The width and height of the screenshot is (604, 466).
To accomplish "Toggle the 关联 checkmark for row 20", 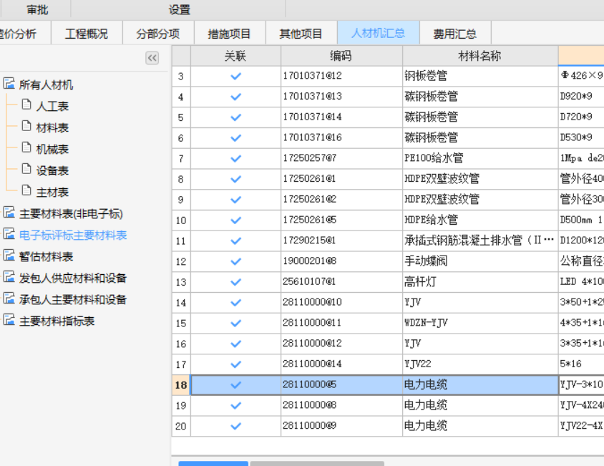I will pyautogui.click(x=235, y=426).
